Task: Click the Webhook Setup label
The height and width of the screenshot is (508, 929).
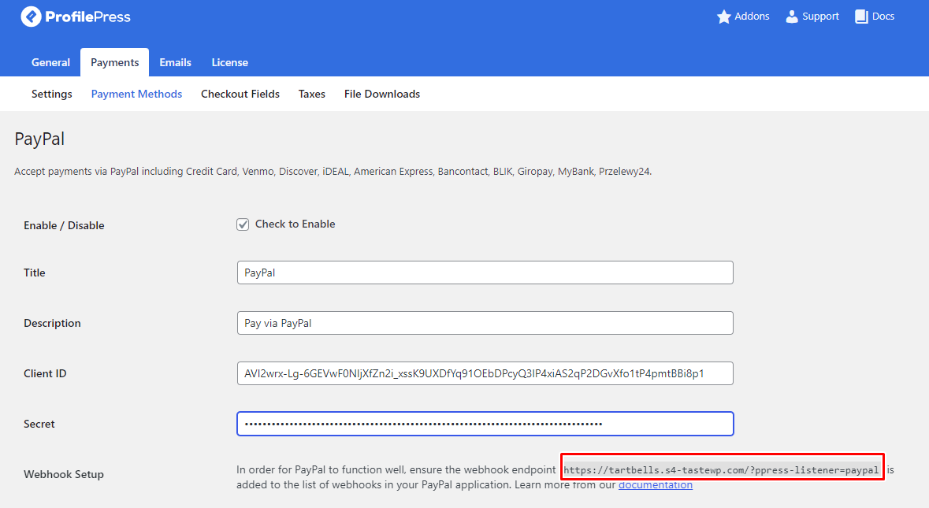Action: [x=63, y=474]
